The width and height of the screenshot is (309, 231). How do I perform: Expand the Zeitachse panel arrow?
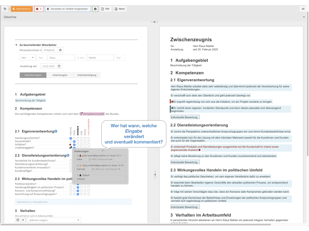(x=304, y=17)
